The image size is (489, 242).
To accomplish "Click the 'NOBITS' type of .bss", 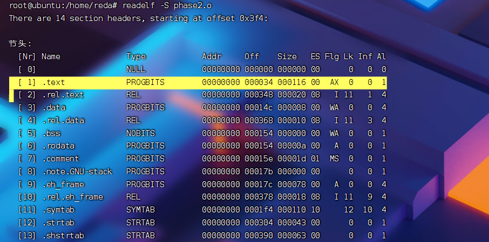I will tap(141, 133).
